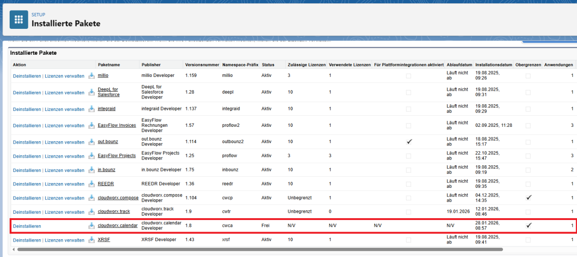577x257 pixels.
Task: Toggle Obergrenzen checkbox for cloudworx.compose
Action: (528, 197)
